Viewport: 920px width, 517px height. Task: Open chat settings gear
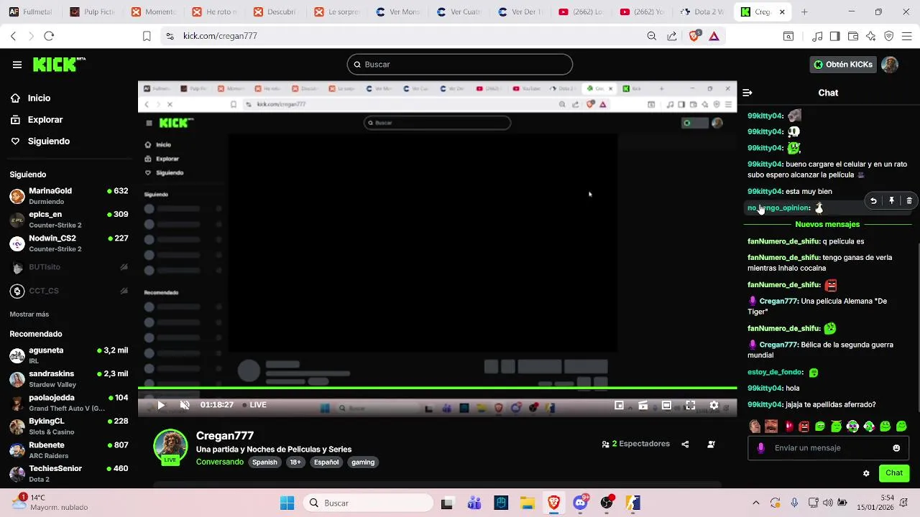point(866,473)
